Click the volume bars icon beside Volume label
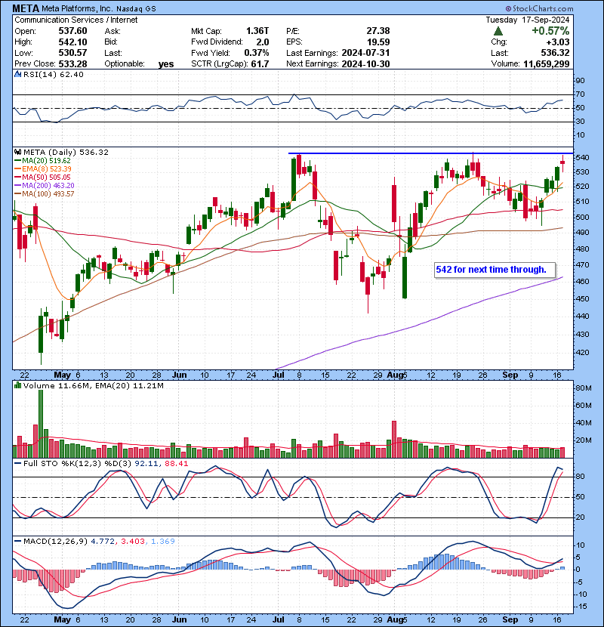The width and height of the screenshot is (604, 627). click(17, 386)
